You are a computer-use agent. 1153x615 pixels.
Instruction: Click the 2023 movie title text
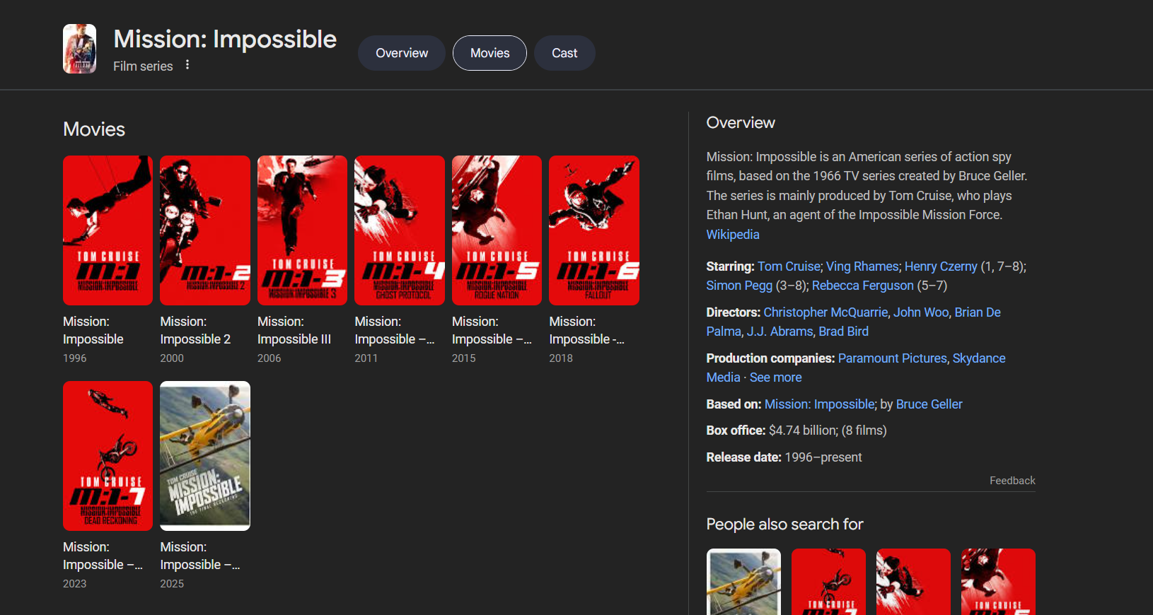pyautogui.click(x=103, y=556)
